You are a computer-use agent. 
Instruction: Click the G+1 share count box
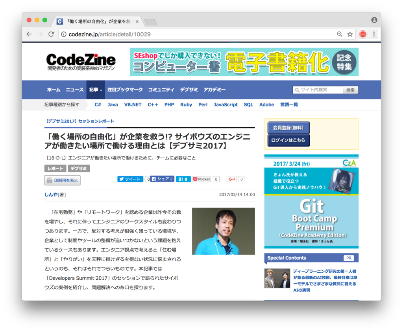pos(242,179)
